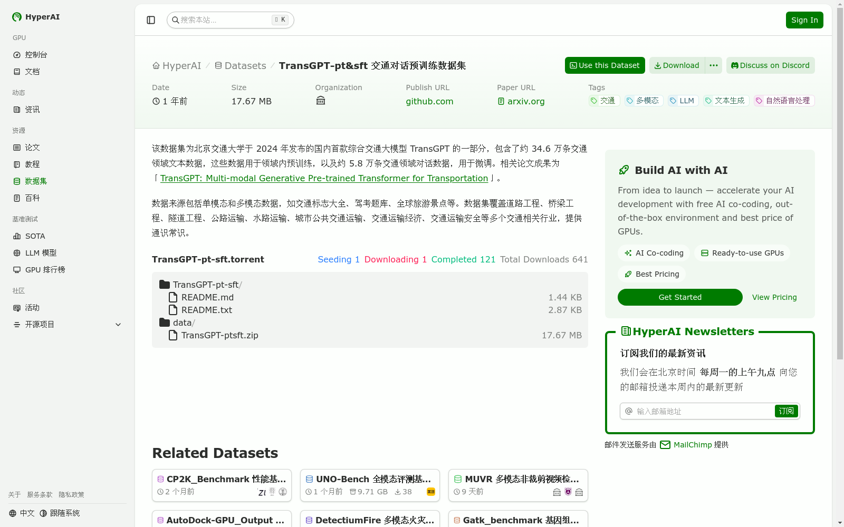
Task: Go to Datasets breadcrumb
Action: (x=240, y=66)
